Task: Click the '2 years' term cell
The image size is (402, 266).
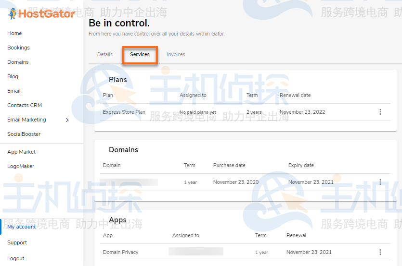Action: pos(254,112)
